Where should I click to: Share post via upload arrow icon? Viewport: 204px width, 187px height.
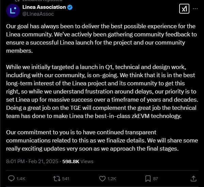(193, 178)
